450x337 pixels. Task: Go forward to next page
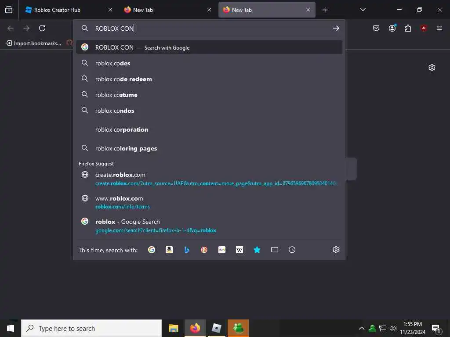26,28
